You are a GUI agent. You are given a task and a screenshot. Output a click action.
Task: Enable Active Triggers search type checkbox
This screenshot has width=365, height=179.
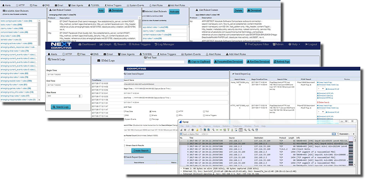(x=204, y=115)
